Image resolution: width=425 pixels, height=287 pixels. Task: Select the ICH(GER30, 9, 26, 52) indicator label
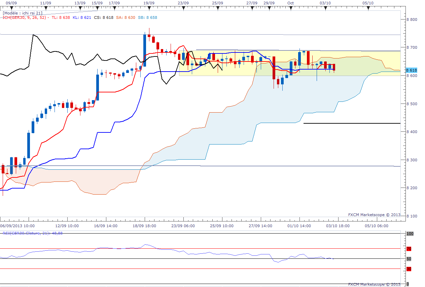point(25,17)
